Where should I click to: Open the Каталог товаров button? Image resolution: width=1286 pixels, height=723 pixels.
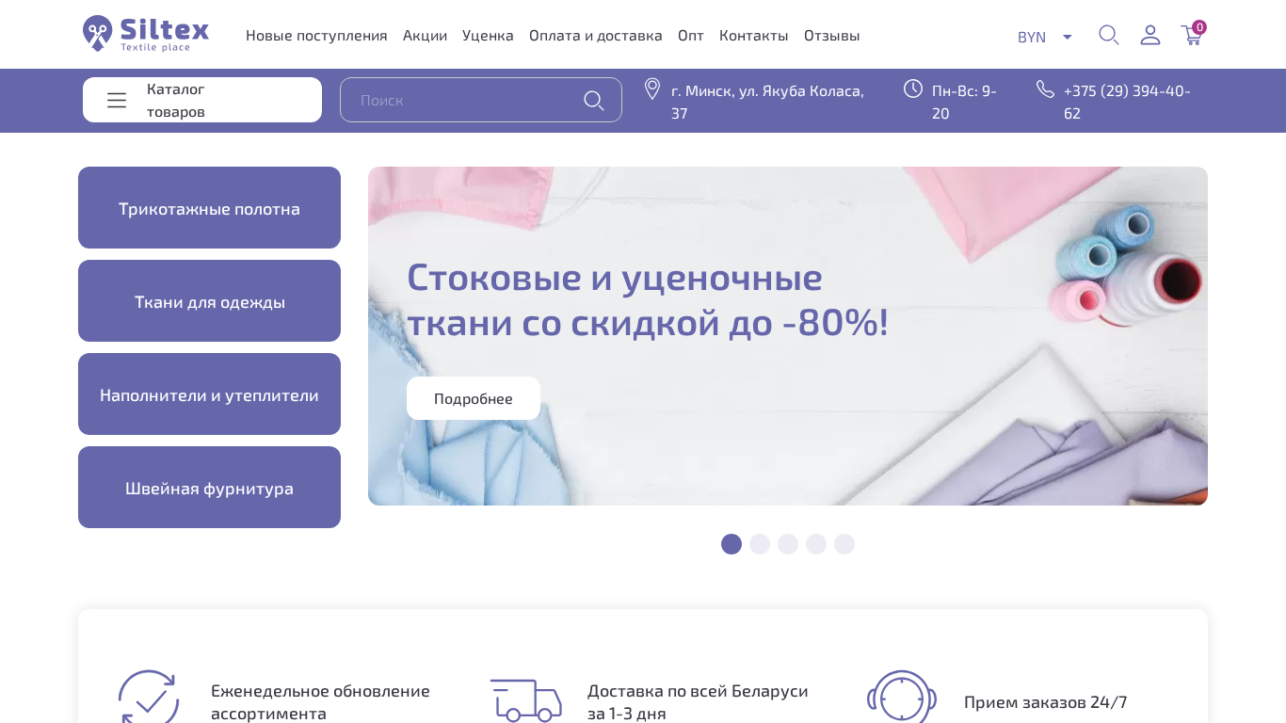pyautogui.click(x=202, y=100)
